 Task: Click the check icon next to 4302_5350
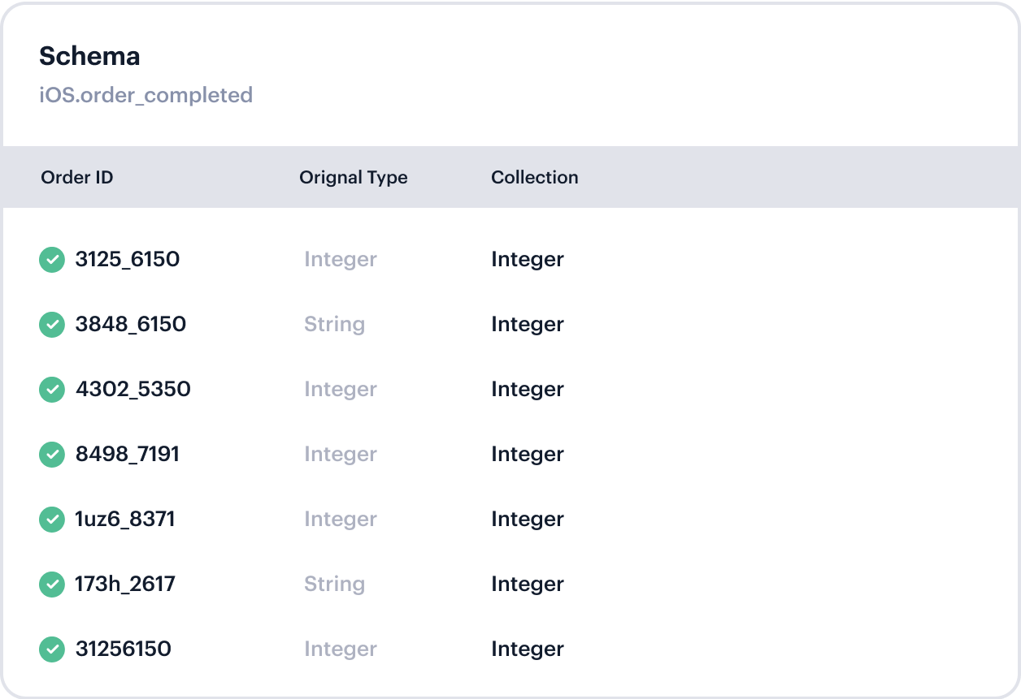[52, 390]
